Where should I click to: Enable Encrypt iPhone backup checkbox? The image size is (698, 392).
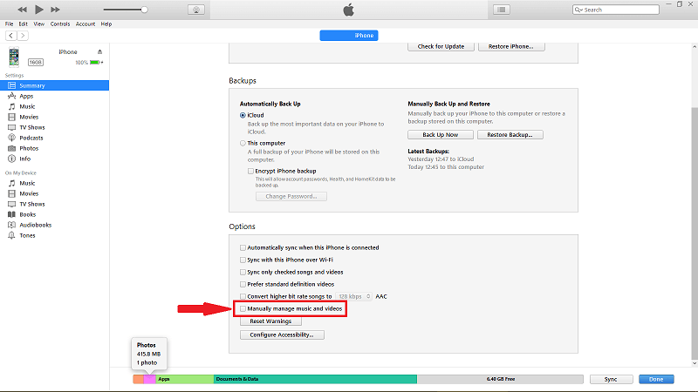(250, 171)
